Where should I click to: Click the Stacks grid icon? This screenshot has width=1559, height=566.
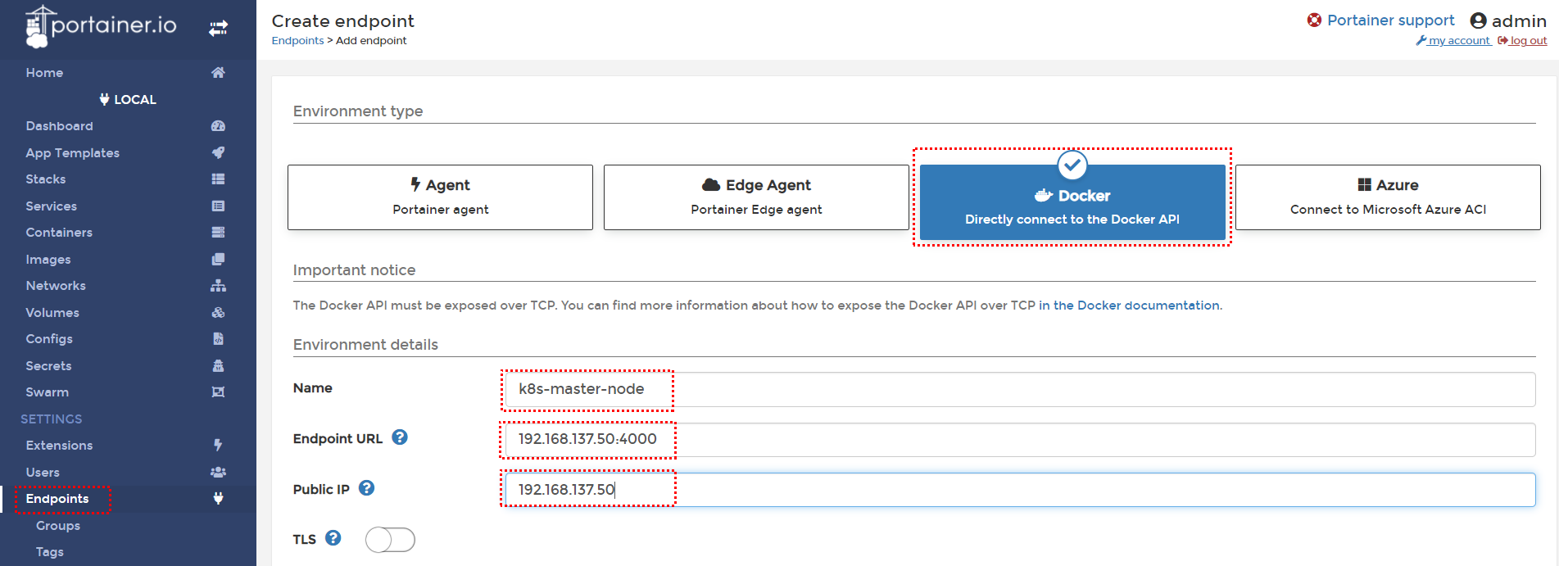click(x=218, y=179)
